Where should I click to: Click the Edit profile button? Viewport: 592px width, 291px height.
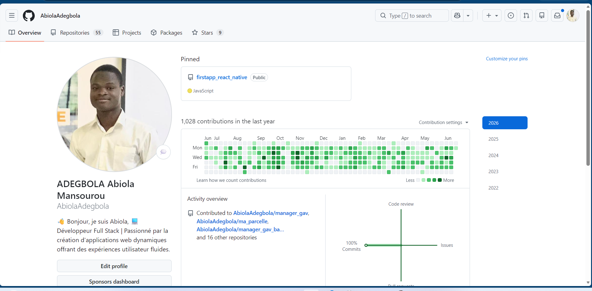pos(114,266)
